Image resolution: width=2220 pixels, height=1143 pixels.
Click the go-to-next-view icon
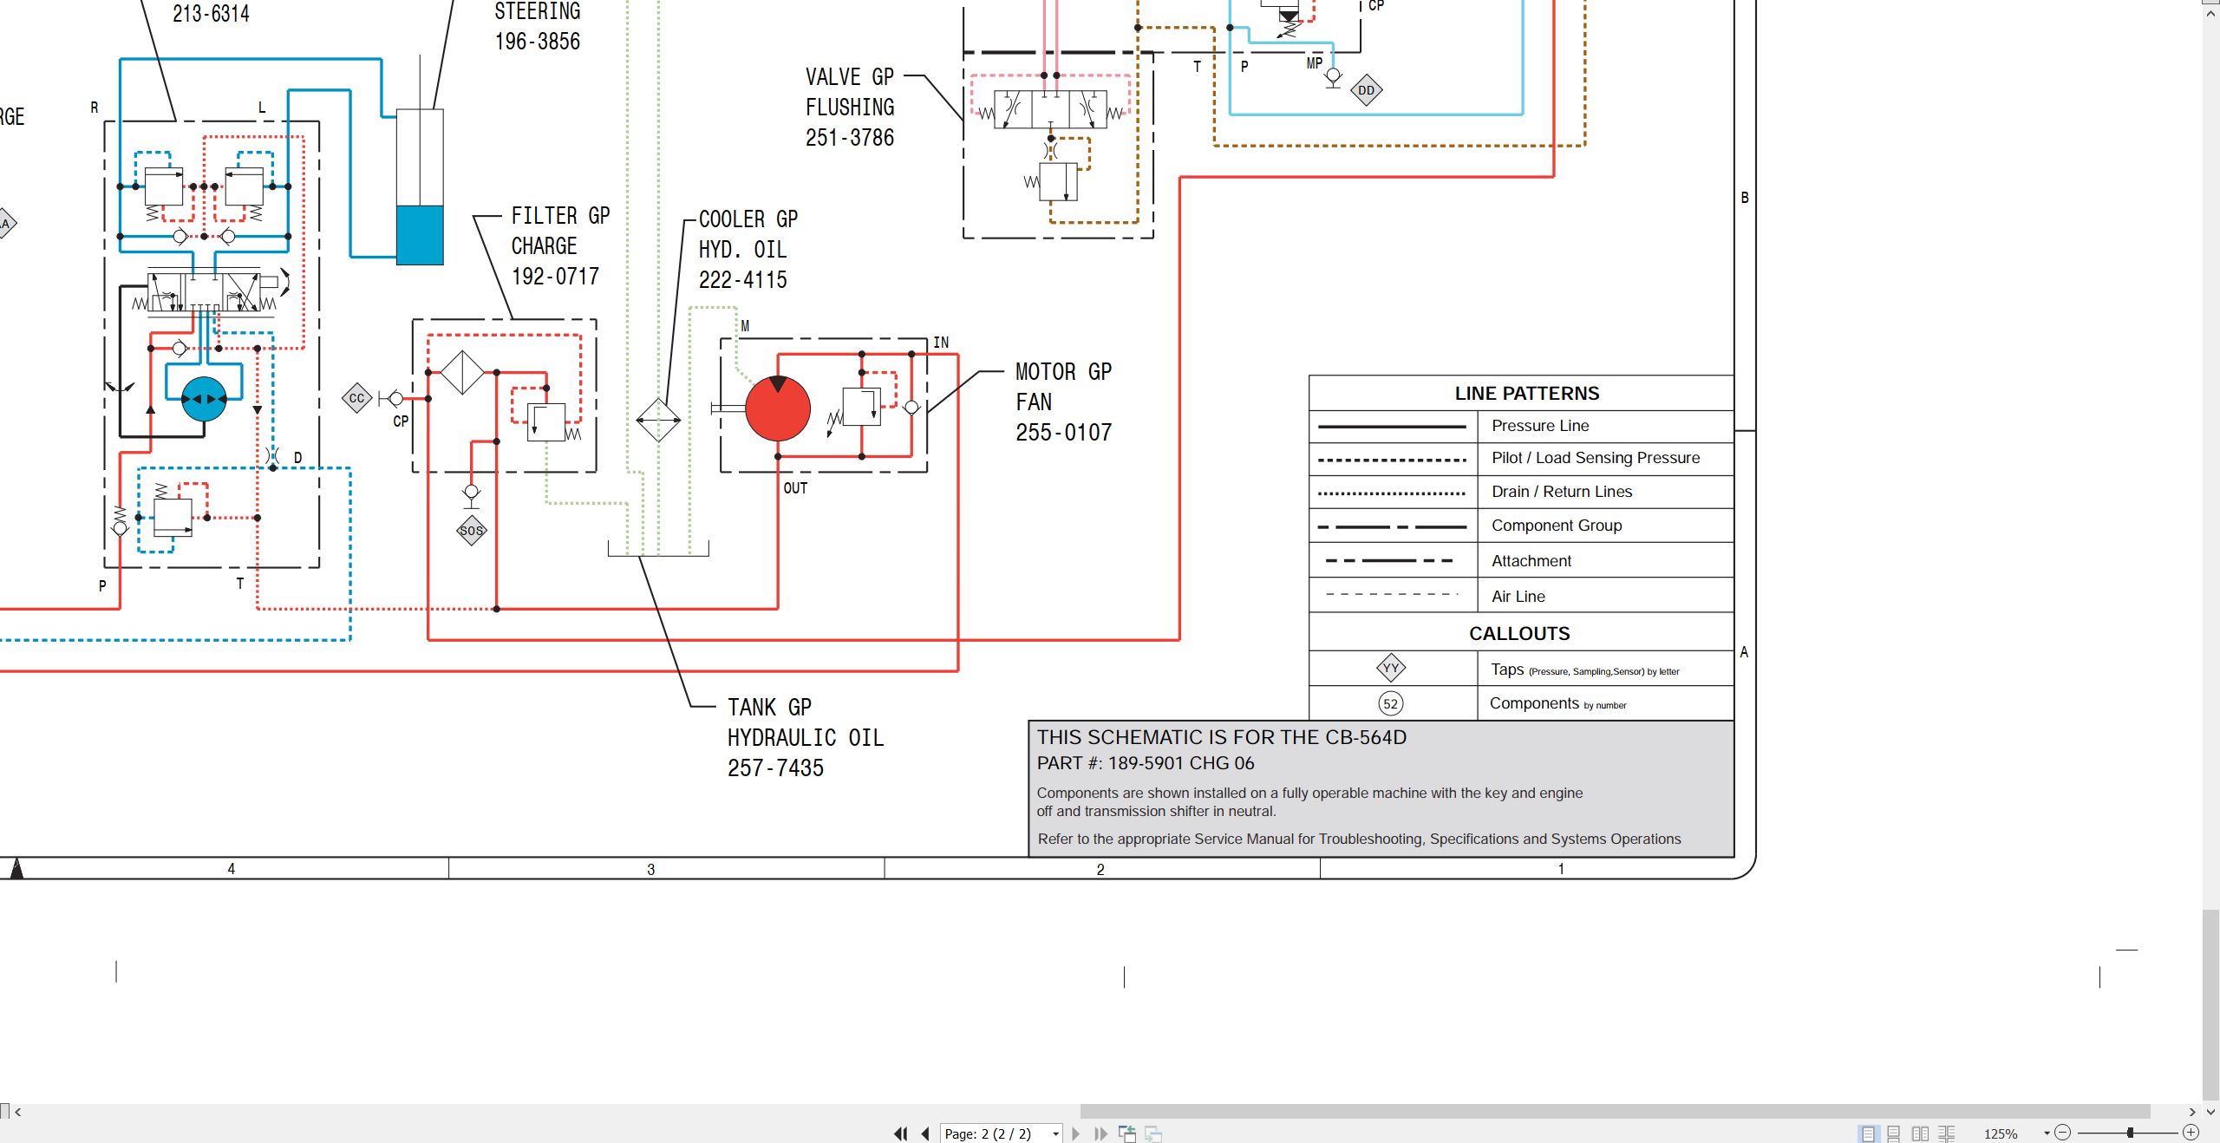pos(1153,1133)
